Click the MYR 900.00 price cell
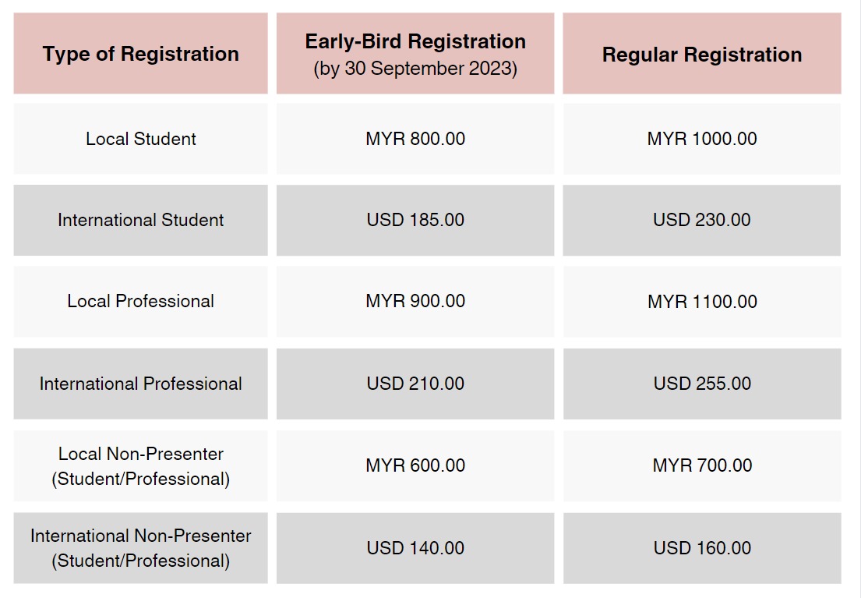The height and width of the screenshot is (598, 861). [415, 301]
